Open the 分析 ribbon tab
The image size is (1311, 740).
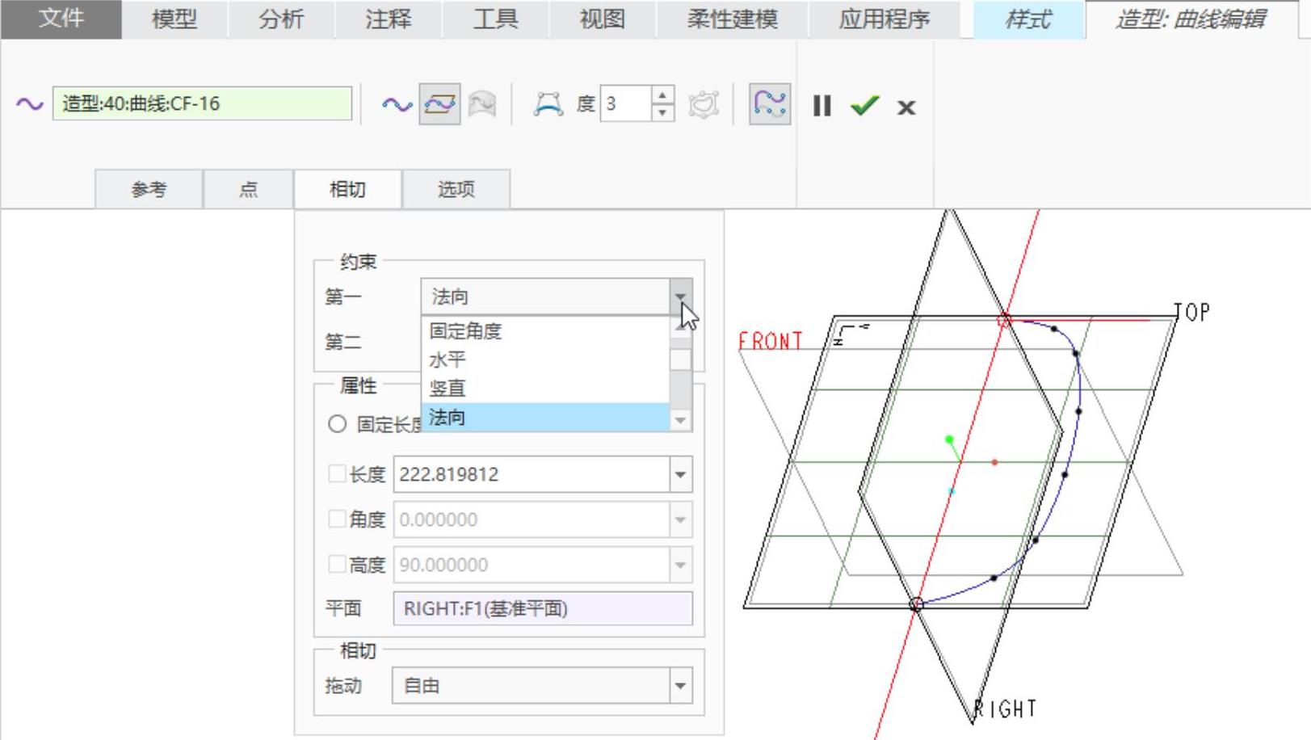281,19
